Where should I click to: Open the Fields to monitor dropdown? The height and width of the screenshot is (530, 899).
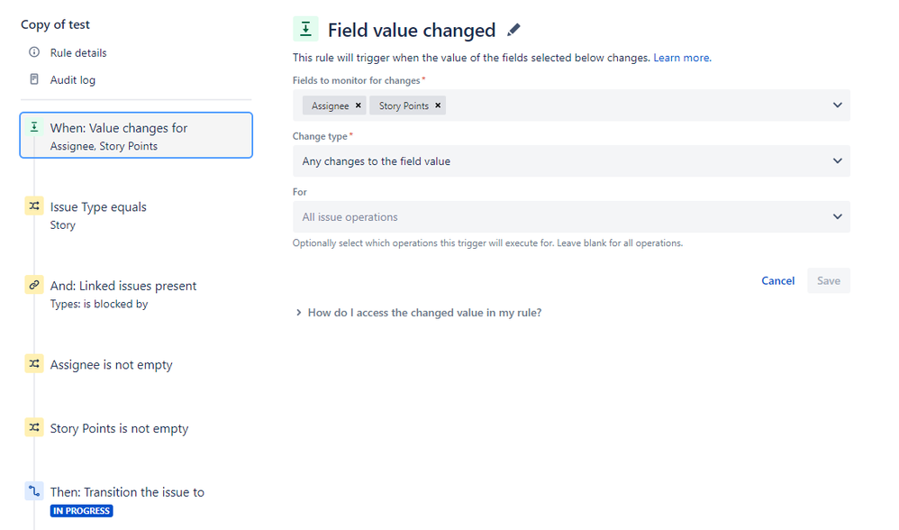coord(837,105)
